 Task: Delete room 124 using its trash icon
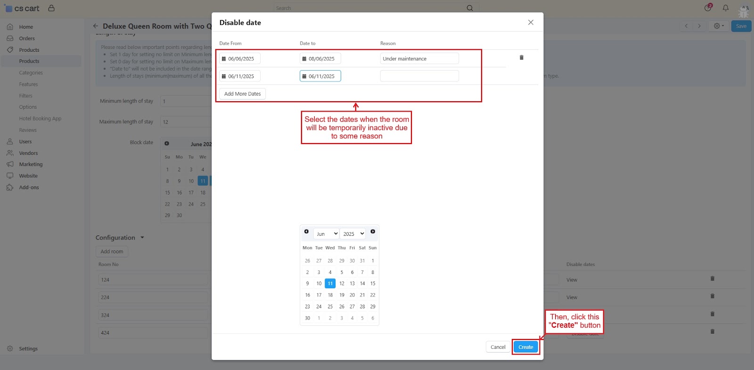click(x=712, y=279)
